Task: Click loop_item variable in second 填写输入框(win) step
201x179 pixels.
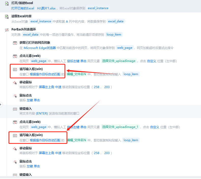Action: [x=131, y=140]
